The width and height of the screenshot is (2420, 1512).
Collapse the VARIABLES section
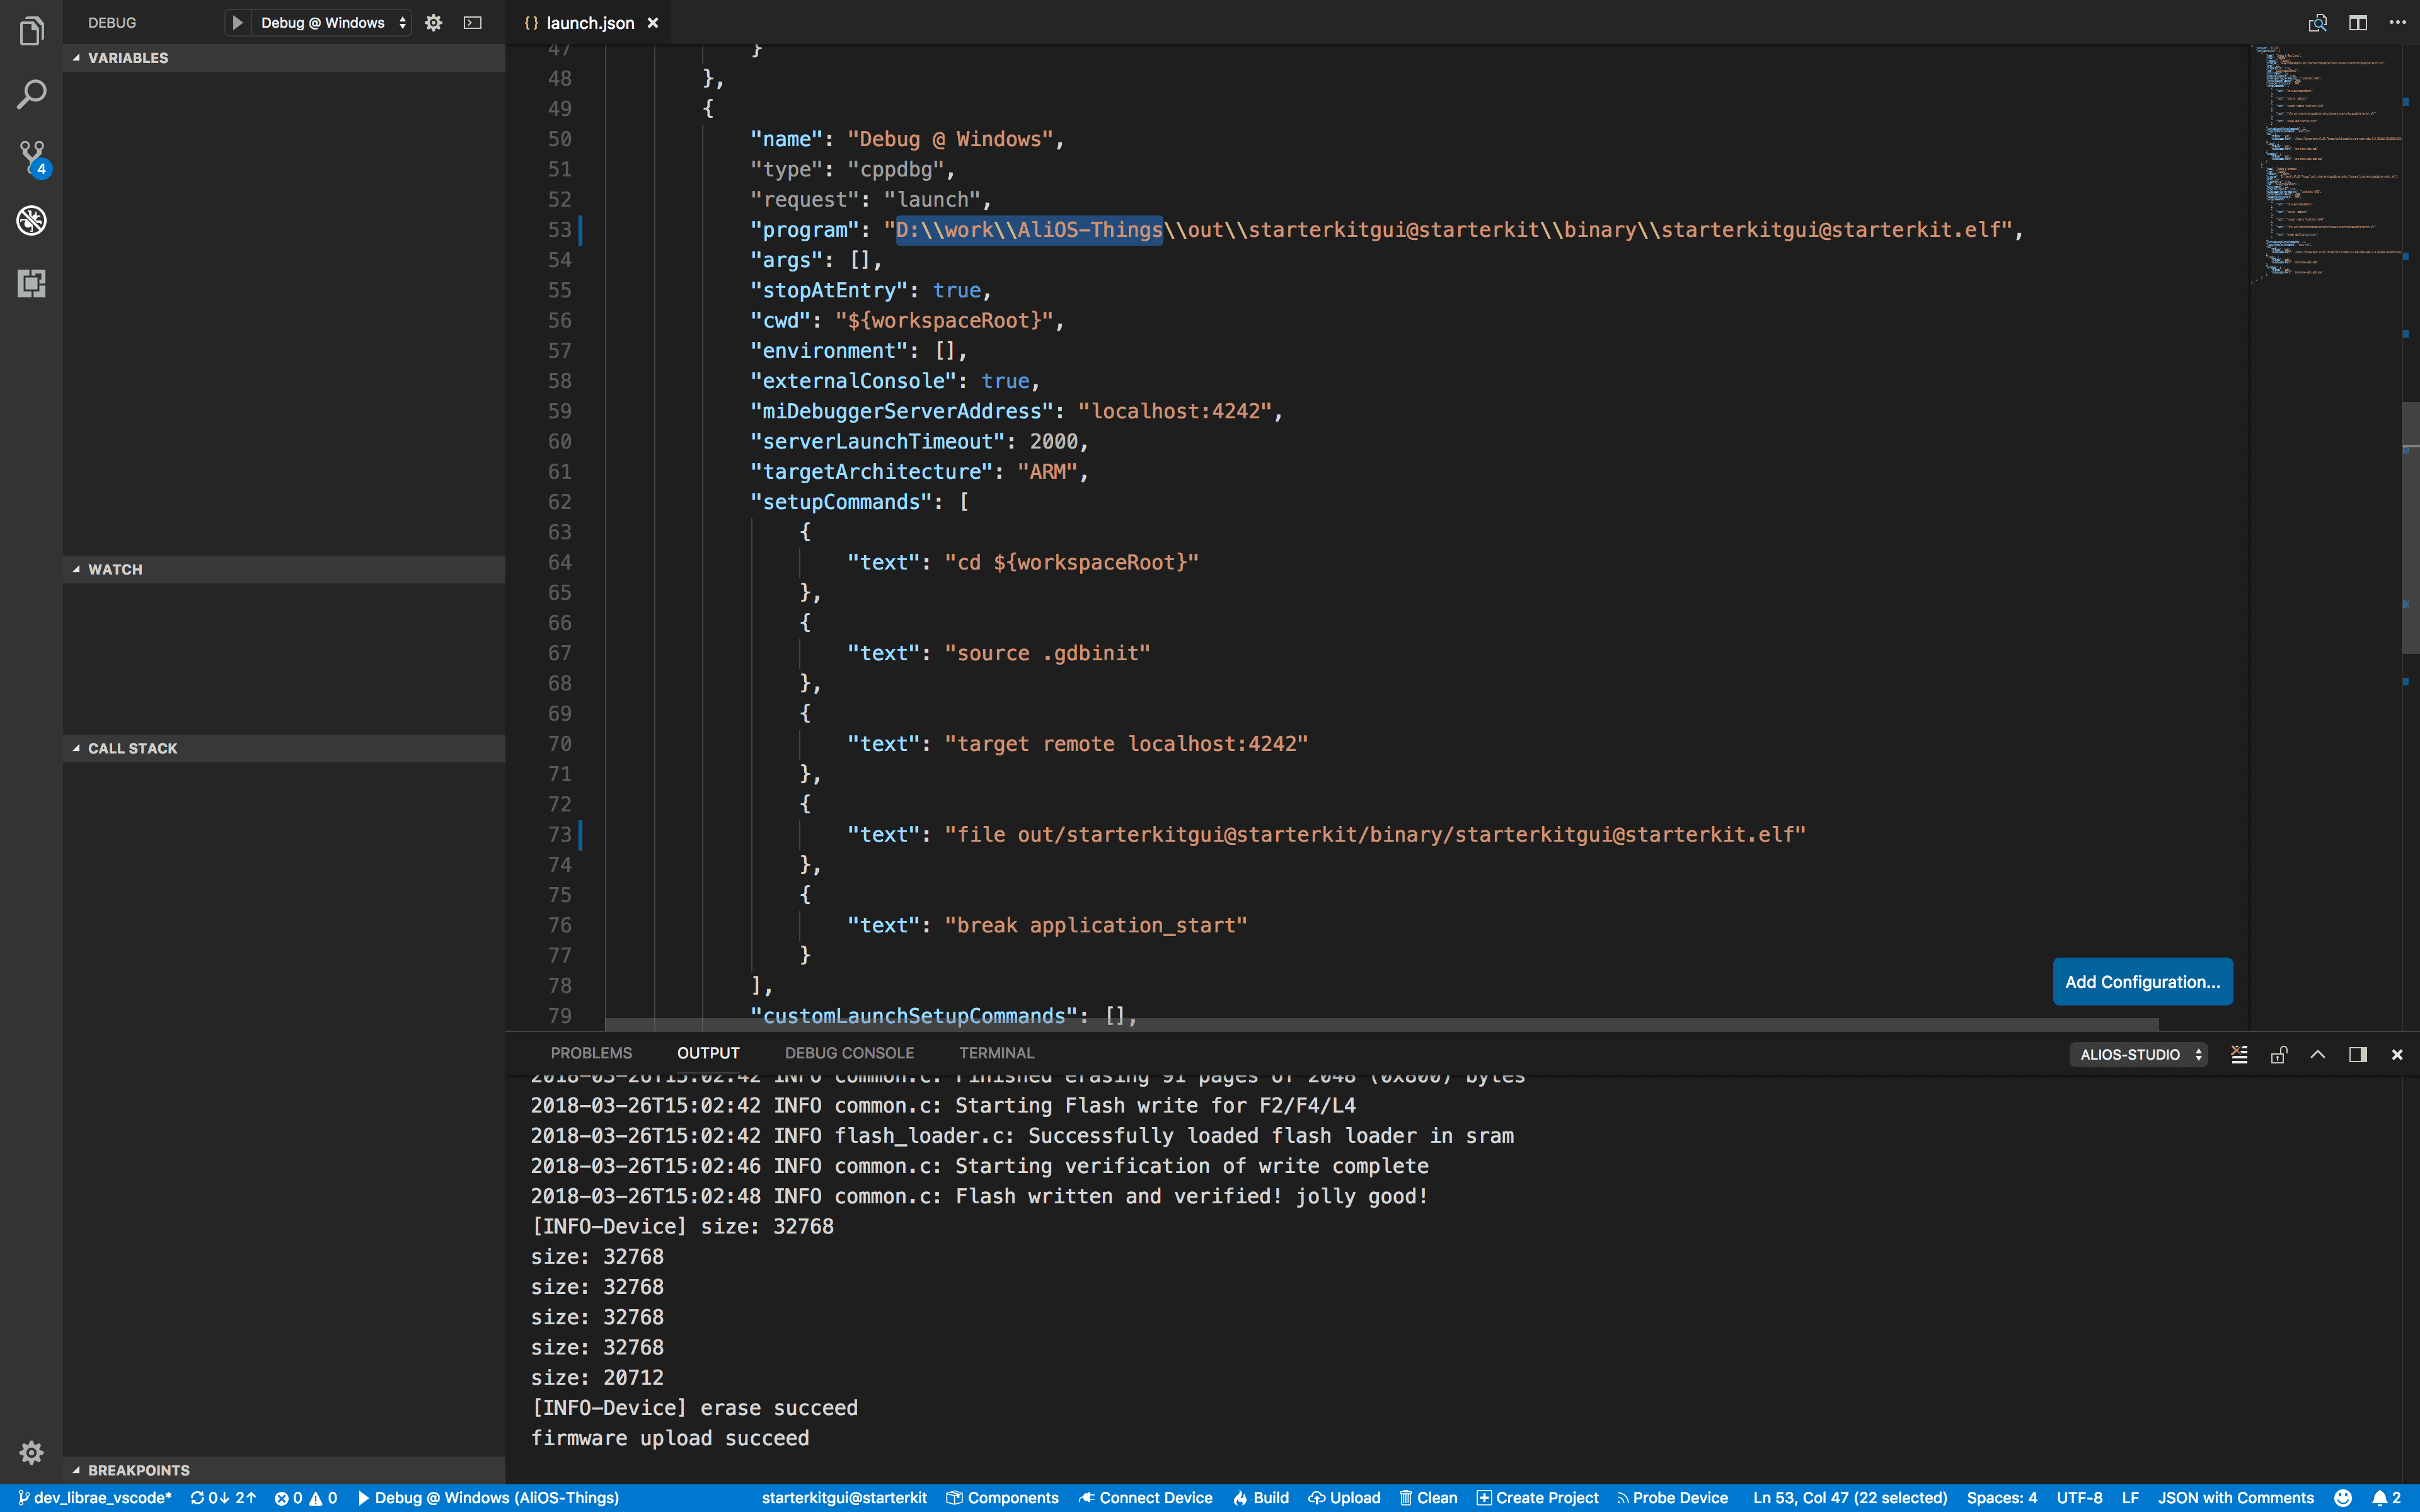(x=77, y=58)
